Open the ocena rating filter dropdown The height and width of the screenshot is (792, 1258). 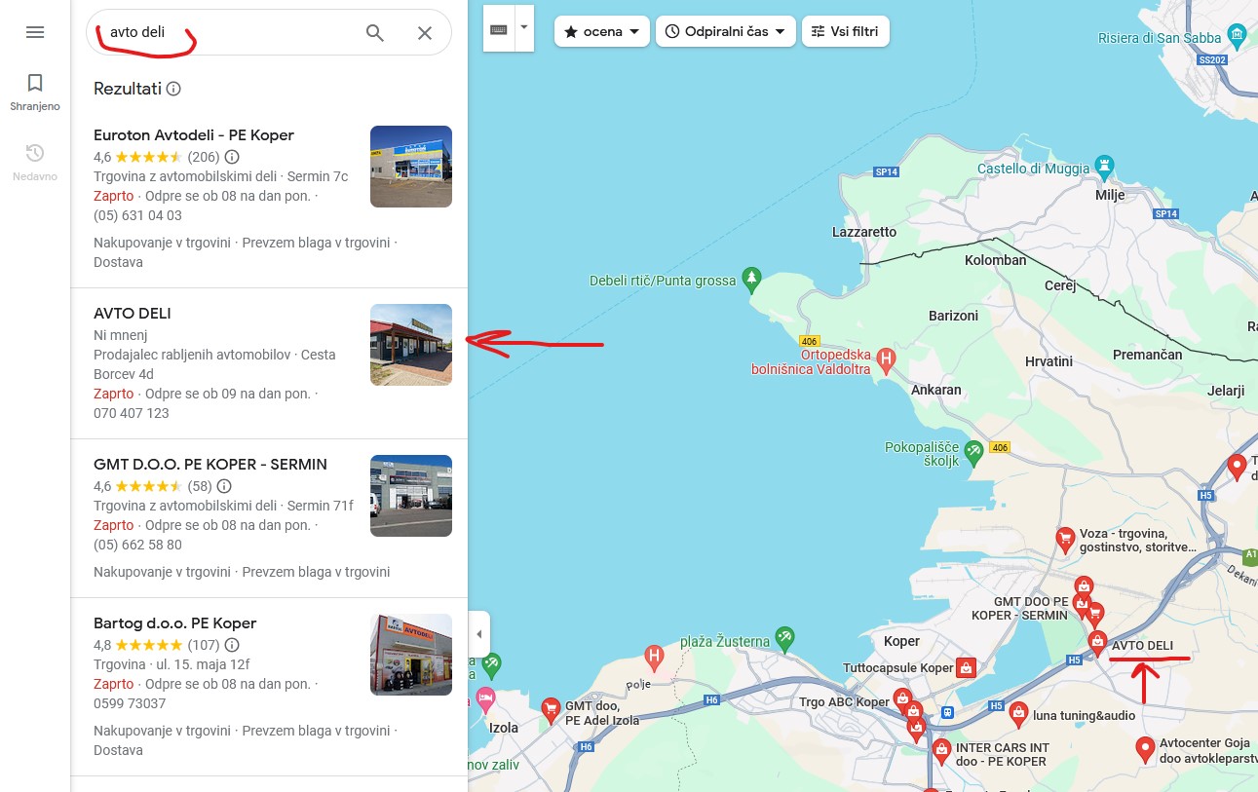[x=601, y=31]
